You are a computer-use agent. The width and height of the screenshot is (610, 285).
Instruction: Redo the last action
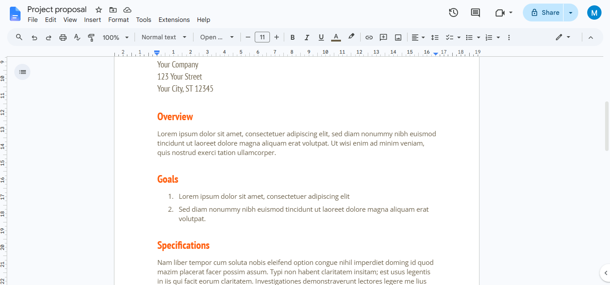(49, 38)
